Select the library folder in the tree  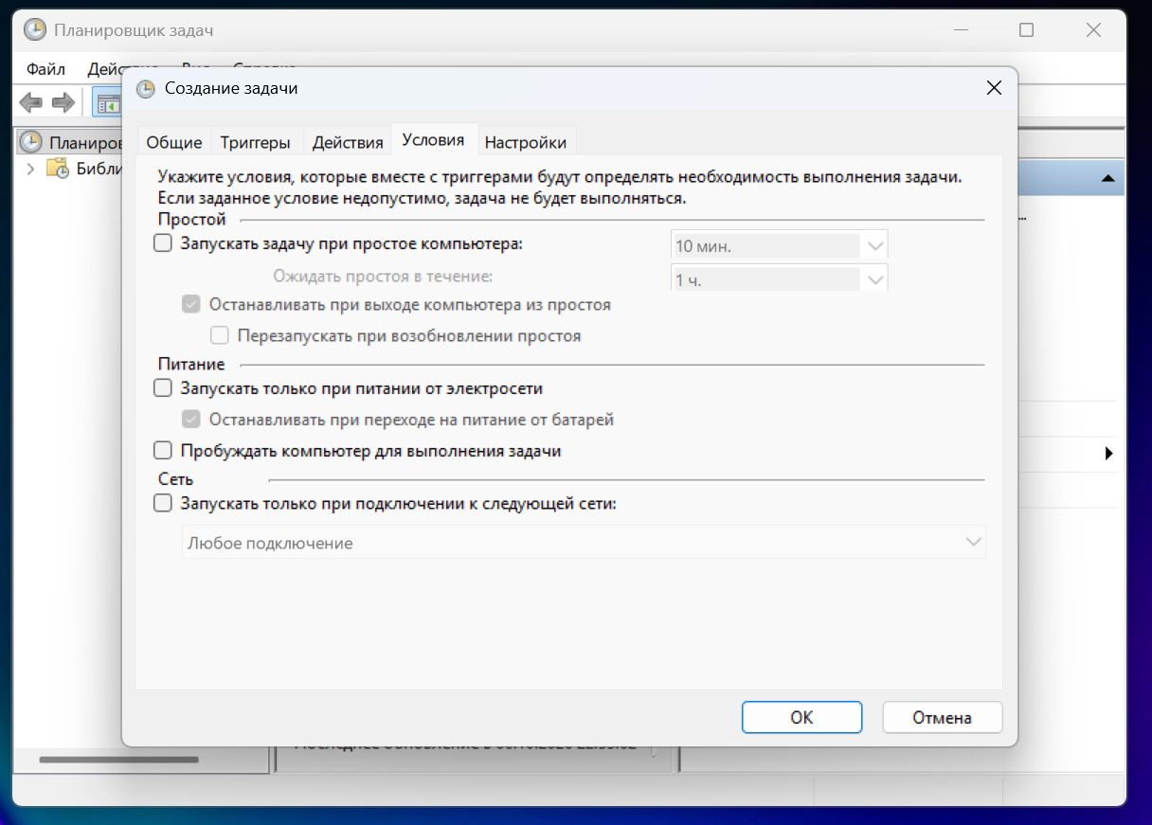click(x=85, y=170)
